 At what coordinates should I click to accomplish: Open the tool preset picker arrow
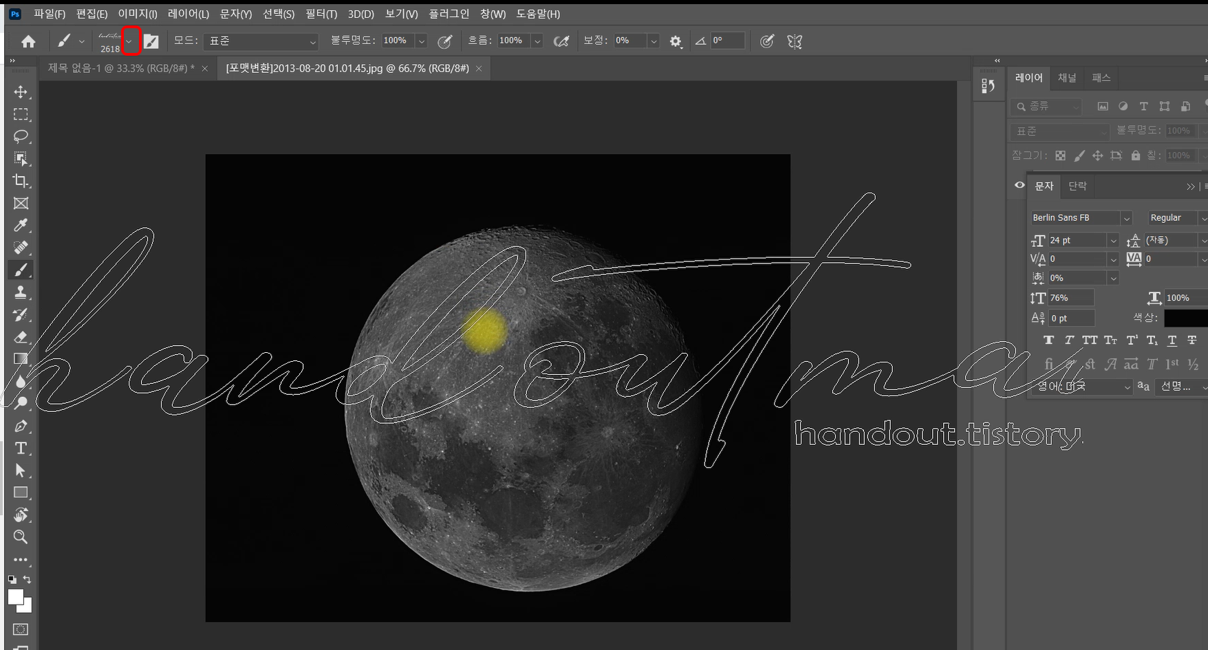pyautogui.click(x=81, y=41)
